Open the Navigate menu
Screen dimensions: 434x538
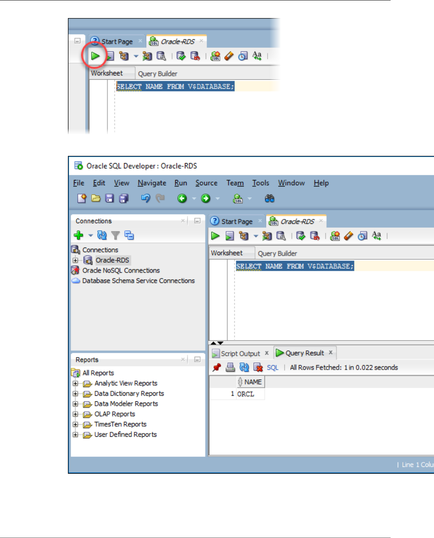(x=152, y=183)
